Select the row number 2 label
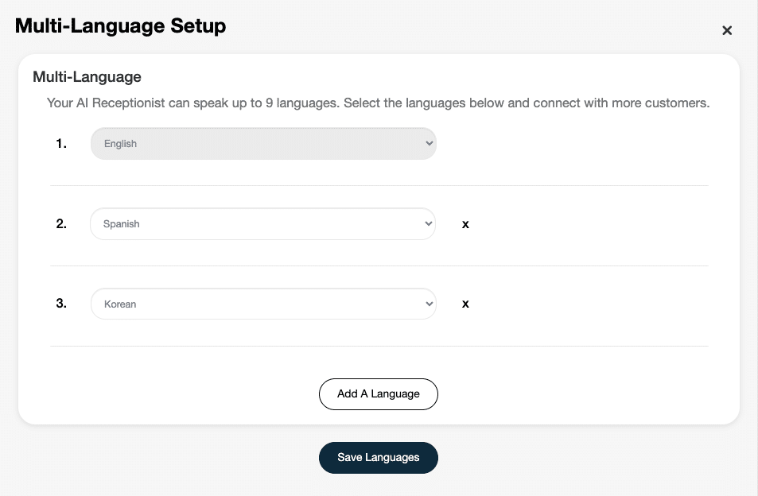Image resolution: width=758 pixels, height=496 pixels. click(x=61, y=223)
